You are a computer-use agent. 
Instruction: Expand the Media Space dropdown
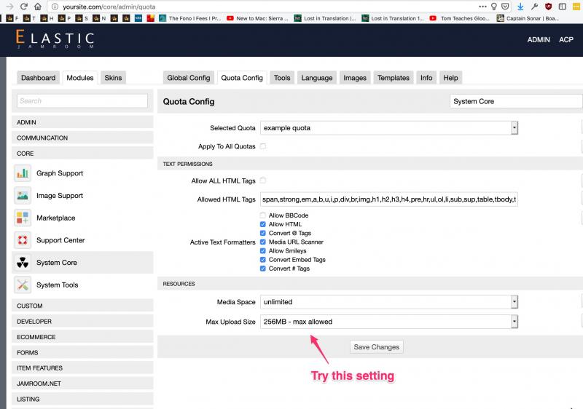coord(389,301)
